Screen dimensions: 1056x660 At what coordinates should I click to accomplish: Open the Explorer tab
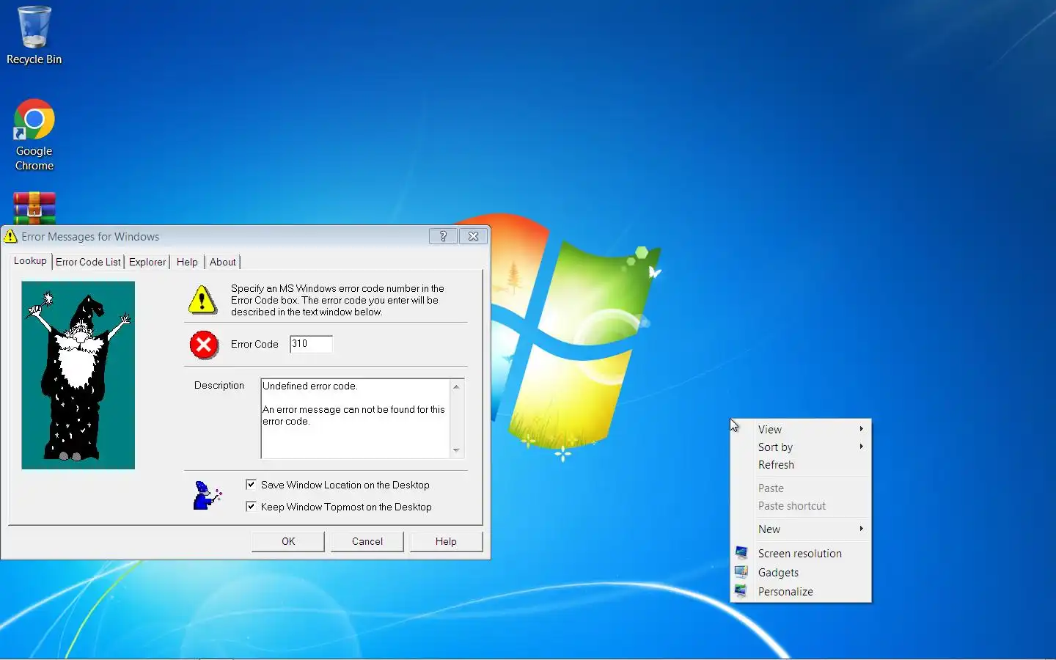[147, 262]
